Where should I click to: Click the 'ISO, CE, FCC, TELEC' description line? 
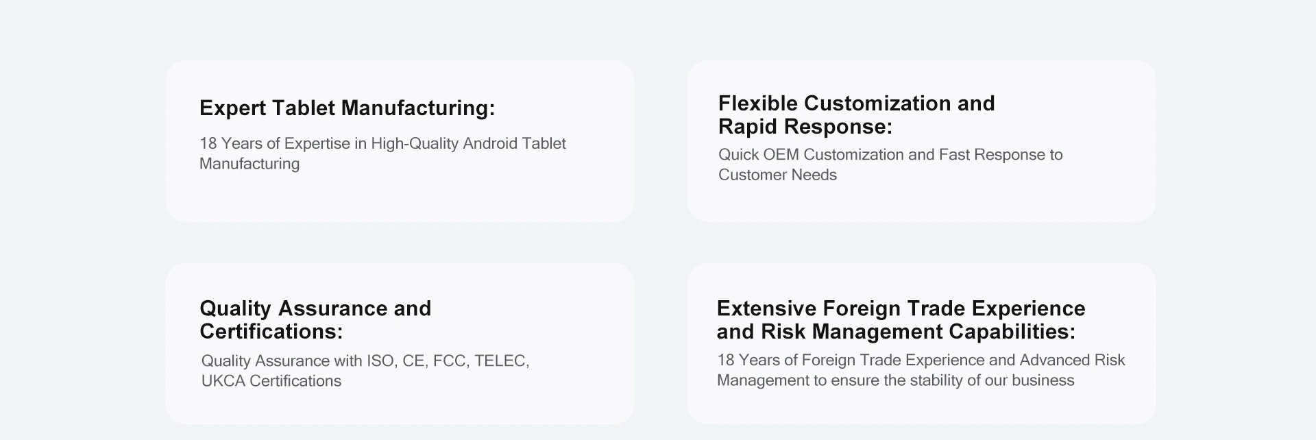365,361
